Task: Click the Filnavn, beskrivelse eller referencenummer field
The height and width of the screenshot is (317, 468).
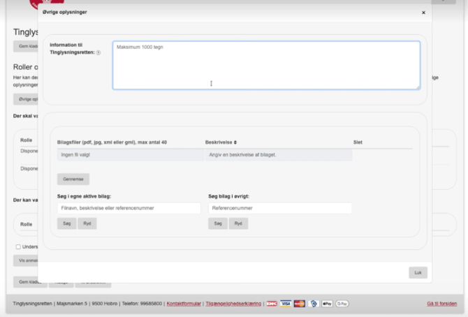Action: (x=129, y=208)
